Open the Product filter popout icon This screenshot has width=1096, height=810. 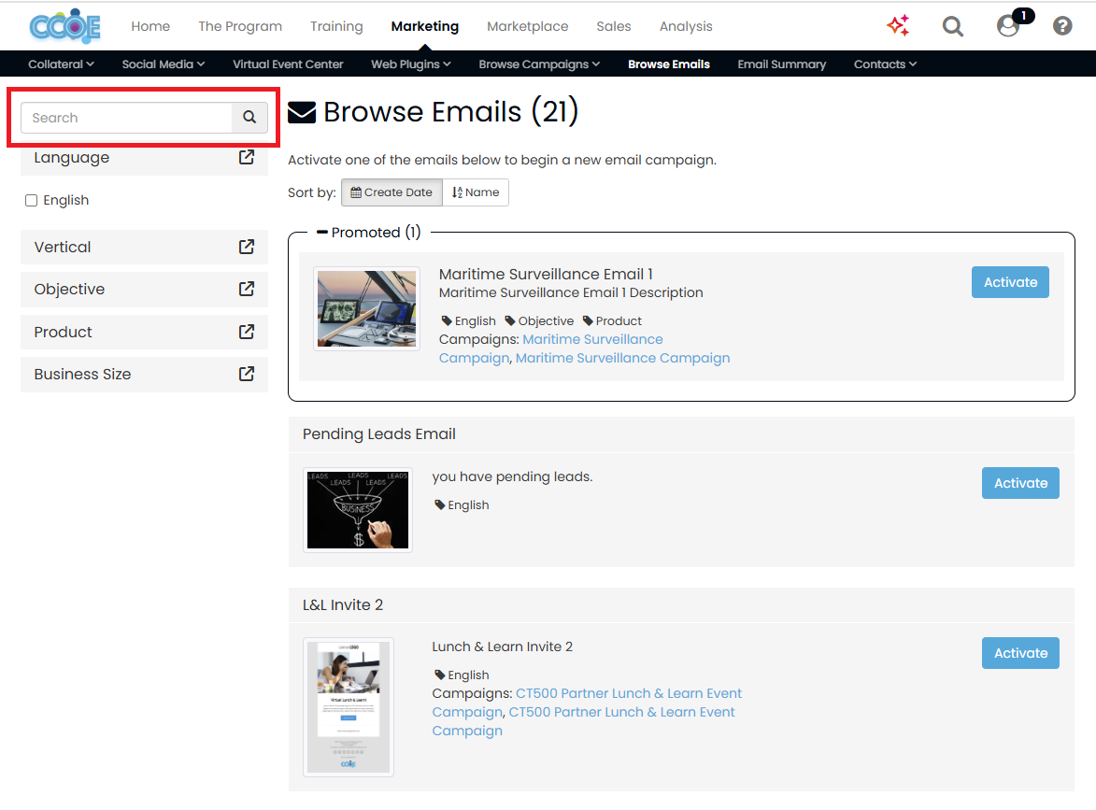coord(246,332)
